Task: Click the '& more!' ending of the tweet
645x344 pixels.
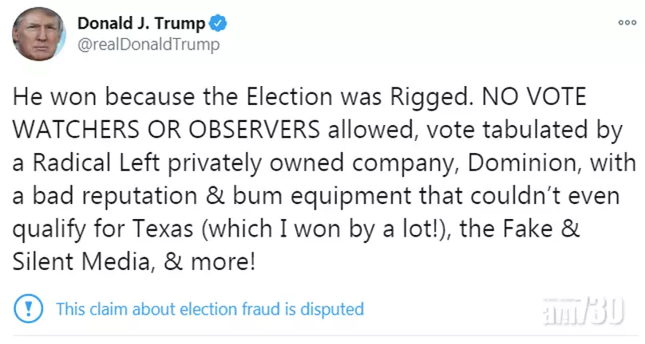Action: [209, 261]
